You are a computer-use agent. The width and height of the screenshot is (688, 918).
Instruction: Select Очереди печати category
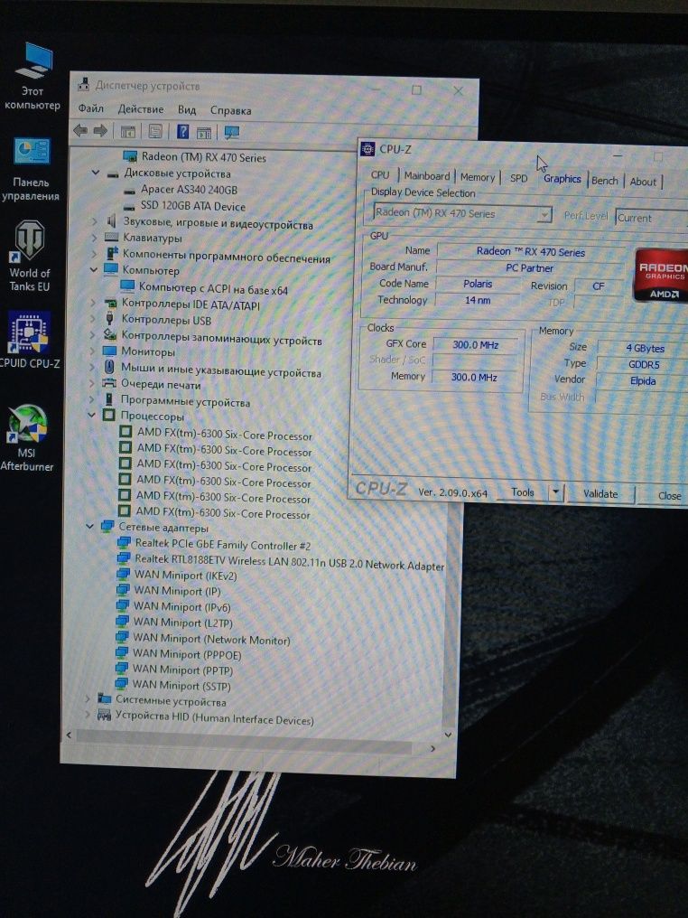(x=151, y=384)
